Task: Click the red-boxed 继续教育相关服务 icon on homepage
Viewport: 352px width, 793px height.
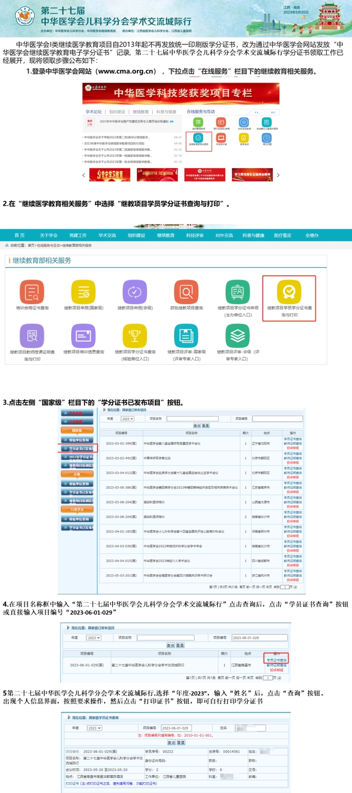Action: tap(199, 138)
